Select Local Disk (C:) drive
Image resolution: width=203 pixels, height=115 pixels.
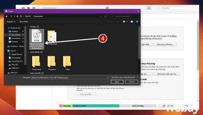pyautogui.click(x=16, y=61)
